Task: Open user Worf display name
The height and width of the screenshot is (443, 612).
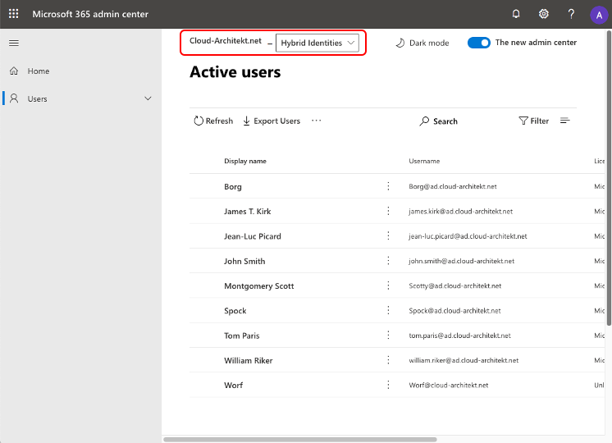Action: [x=234, y=386]
